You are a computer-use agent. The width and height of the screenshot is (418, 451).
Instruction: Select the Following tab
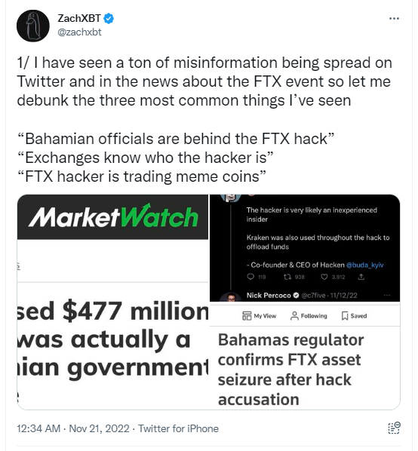[x=309, y=316]
